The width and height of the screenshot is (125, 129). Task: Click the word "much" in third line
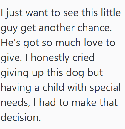pyautogui.click(x=68, y=43)
